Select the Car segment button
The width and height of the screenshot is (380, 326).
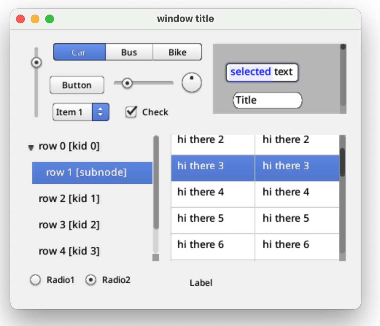[x=79, y=52]
